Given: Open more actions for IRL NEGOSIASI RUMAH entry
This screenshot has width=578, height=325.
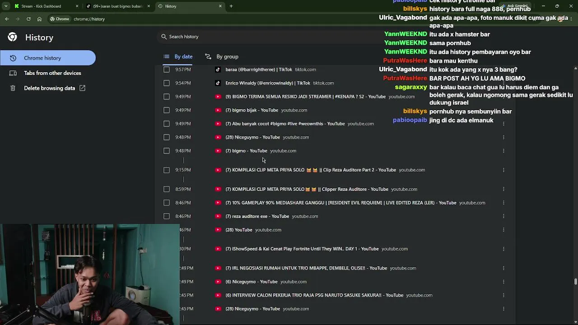Looking at the screenshot, I should (503, 268).
